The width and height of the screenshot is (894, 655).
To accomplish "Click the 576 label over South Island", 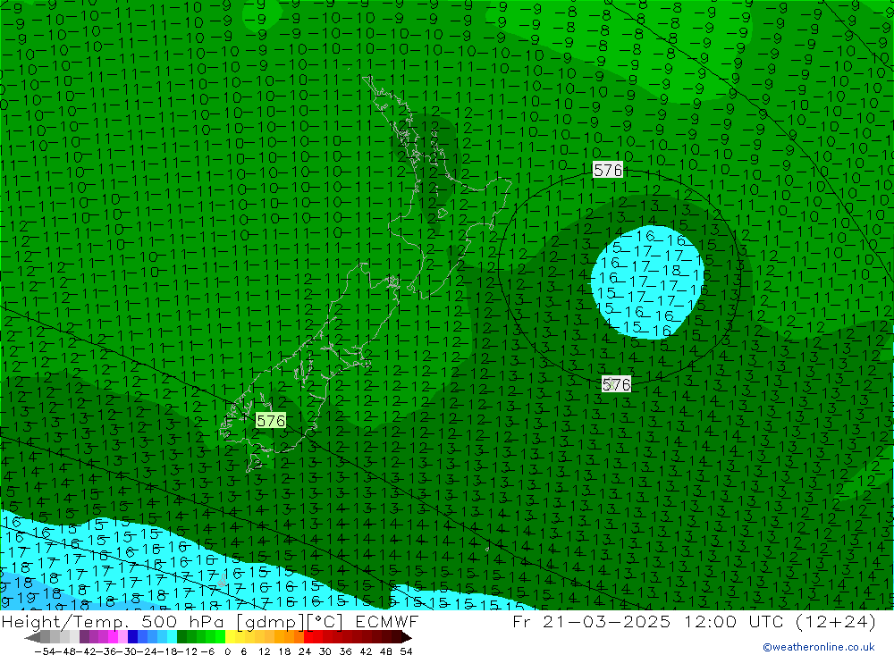I will click(x=270, y=421).
